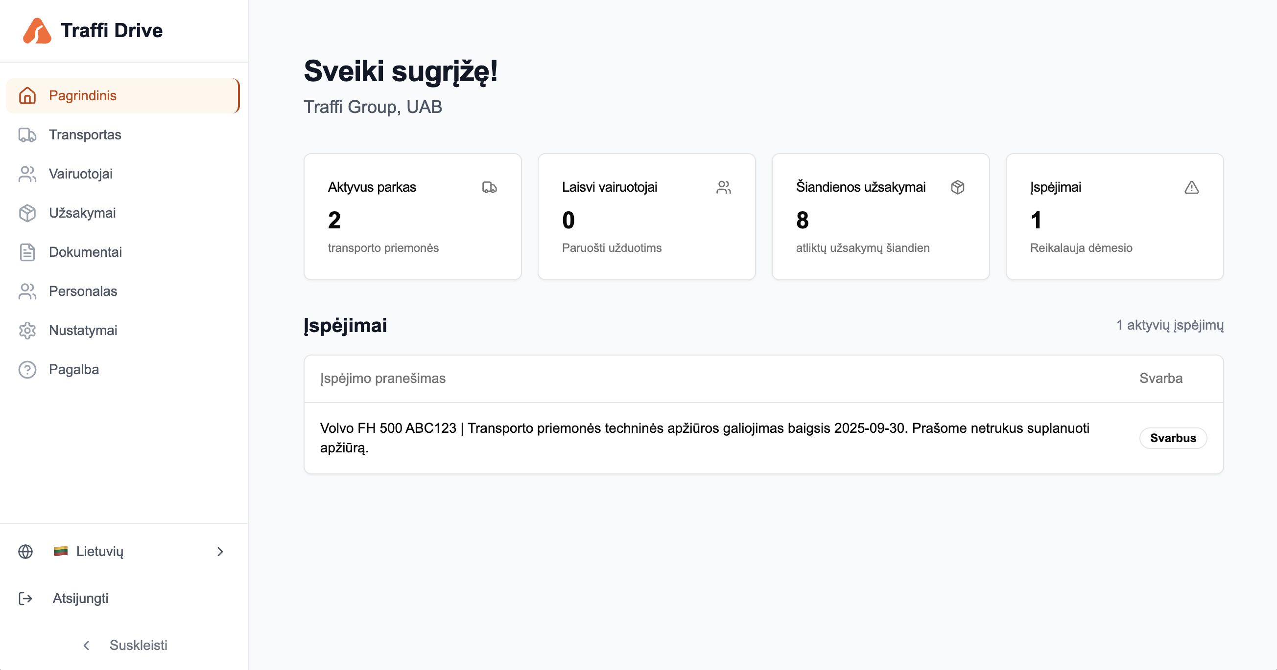The image size is (1277, 670).
Task: Click the truck icon in Aktyvus parkas card
Action: pos(489,187)
